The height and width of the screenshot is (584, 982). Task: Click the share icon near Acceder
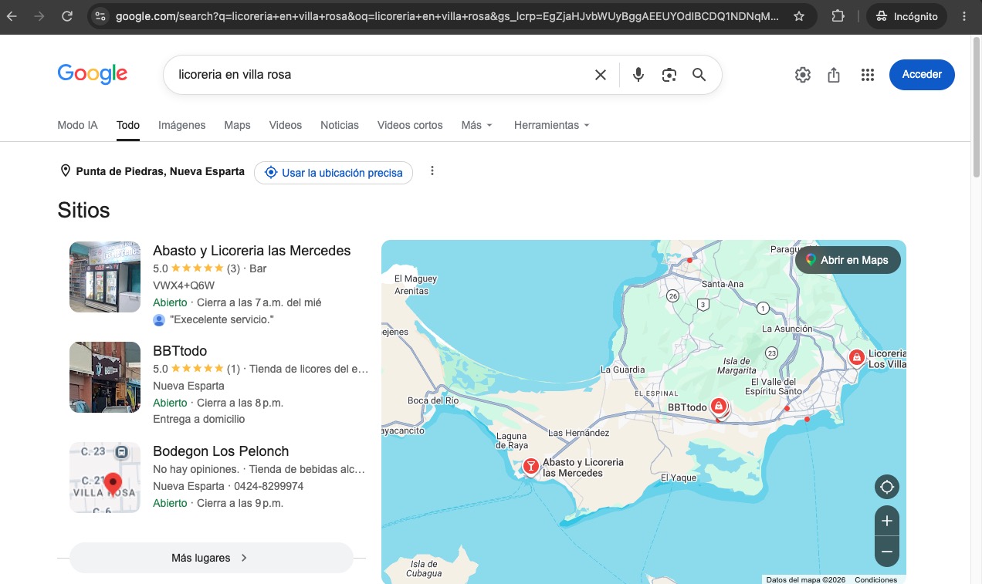[834, 75]
